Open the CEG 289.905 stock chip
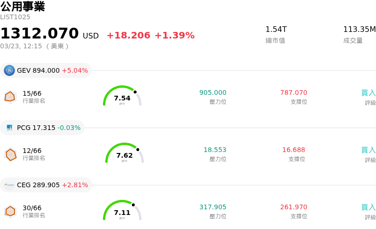The width and height of the screenshot is (376, 229). [x=46, y=185]
